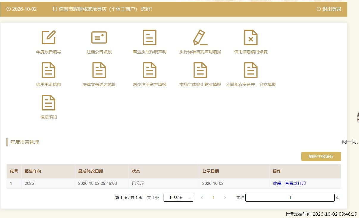Open the 信用承诺信息 document icon

point(48,70)
